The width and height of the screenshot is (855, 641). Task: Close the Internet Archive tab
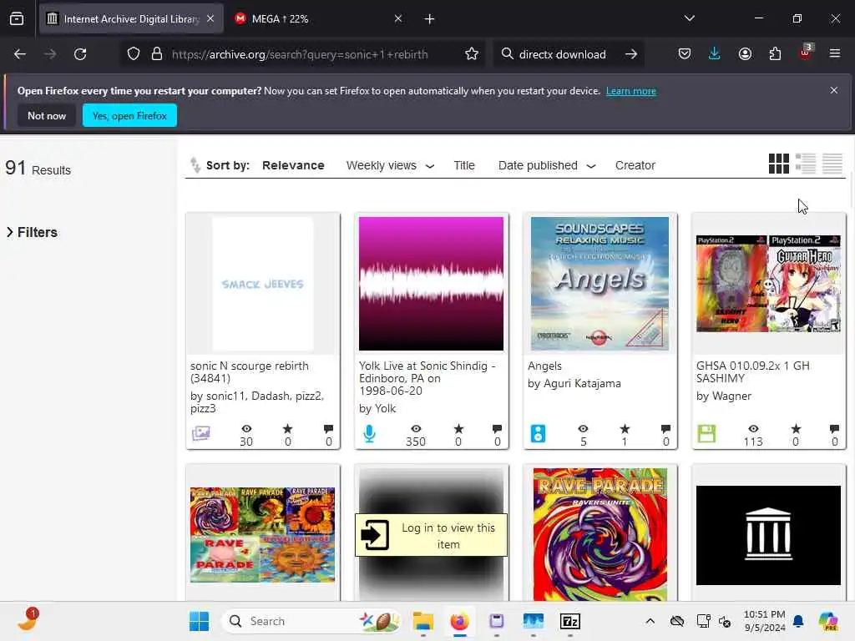210,18
